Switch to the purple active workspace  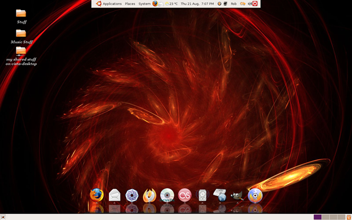click(x=317, y=217)
